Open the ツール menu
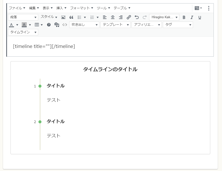The height and width of the screenshot is (171, 222). (x=103, y=8)
